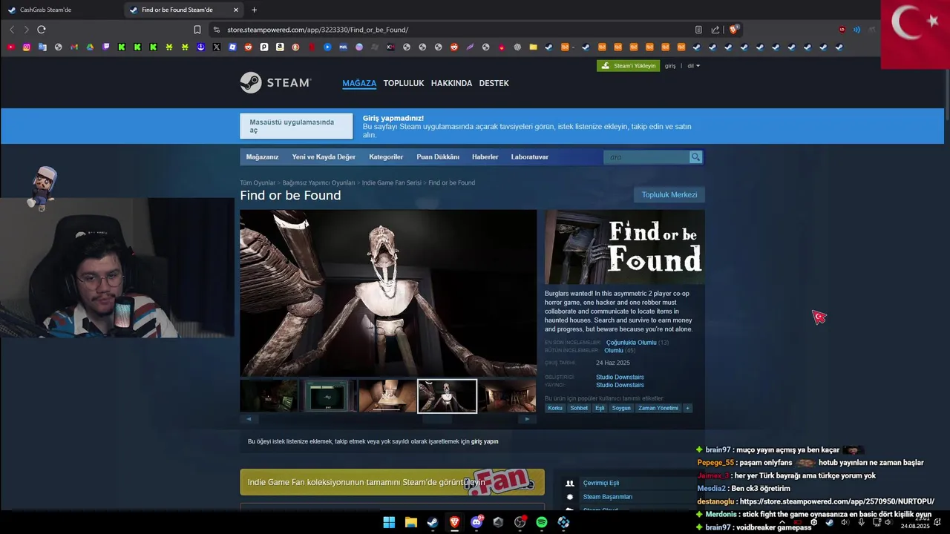950x534 pixels.
Task: Open the Google Drive bookmark icon
Action: tap(90, 47)
